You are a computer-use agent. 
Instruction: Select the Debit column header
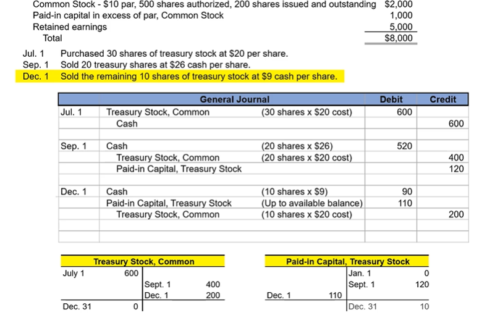(391, 99)
